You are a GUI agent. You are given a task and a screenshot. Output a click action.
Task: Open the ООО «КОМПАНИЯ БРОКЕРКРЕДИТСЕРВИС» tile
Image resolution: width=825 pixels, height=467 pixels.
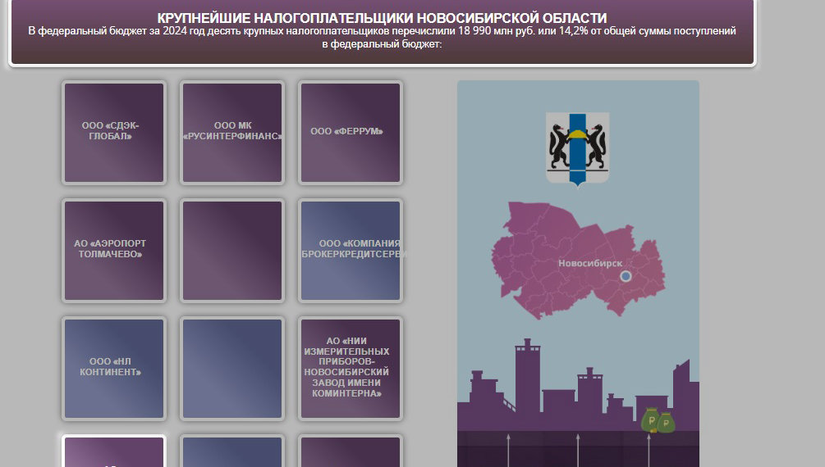pos(351,250)
